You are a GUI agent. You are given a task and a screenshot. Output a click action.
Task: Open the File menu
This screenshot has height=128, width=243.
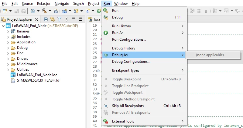click(x=5, y=4)
